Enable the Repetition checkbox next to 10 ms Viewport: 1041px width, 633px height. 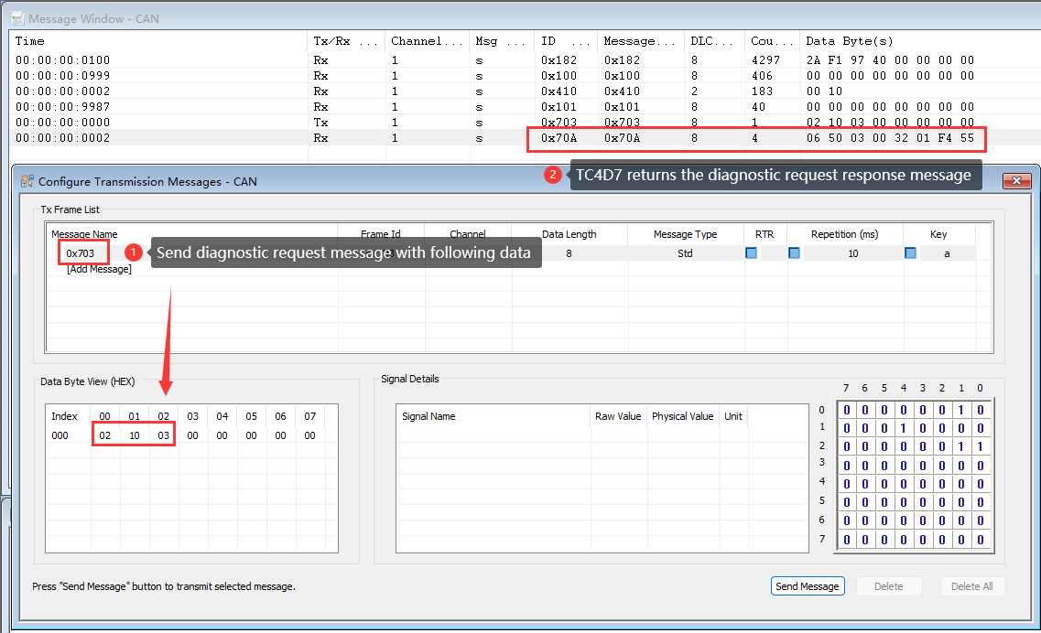coord(794,253)
